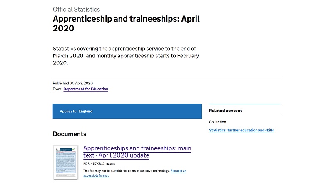Click the Documents section heading
Viewport: 333px width, 185px height.
(70, 134)
